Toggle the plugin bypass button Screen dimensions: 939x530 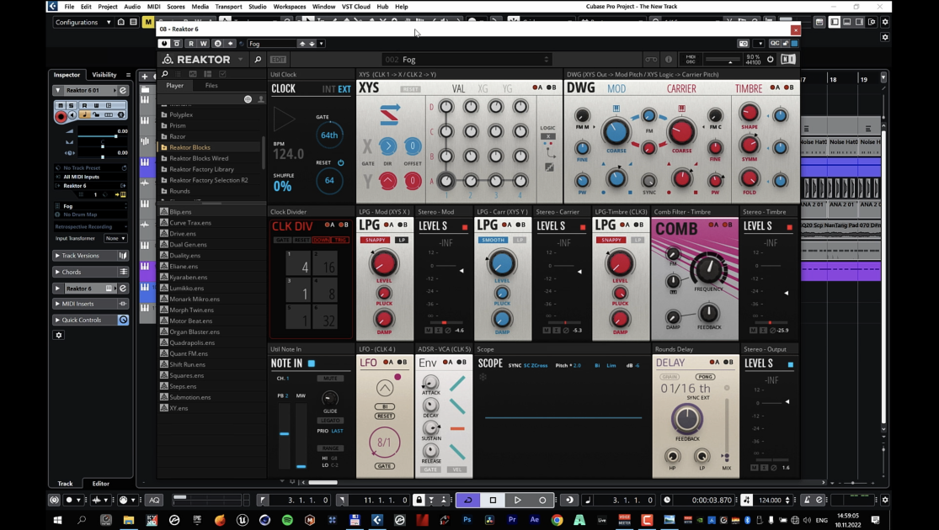click(177, 44)
